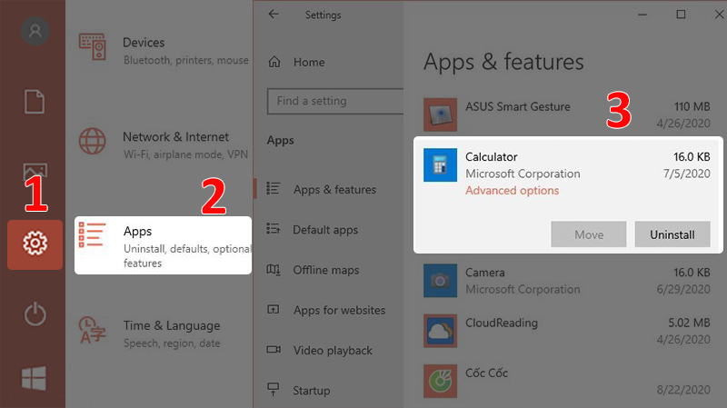This screenshot has width=727, height=408.
Task: Open Offline maps settings
Action: [325, 270]
